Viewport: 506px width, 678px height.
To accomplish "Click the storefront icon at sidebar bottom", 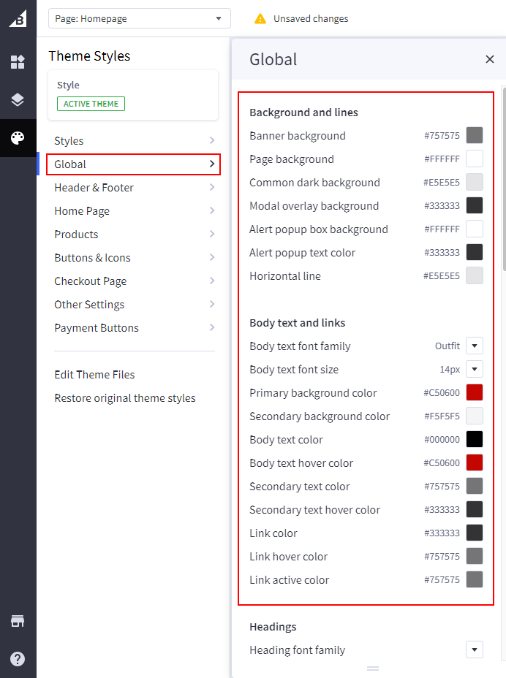I will (x=18, y=621).
